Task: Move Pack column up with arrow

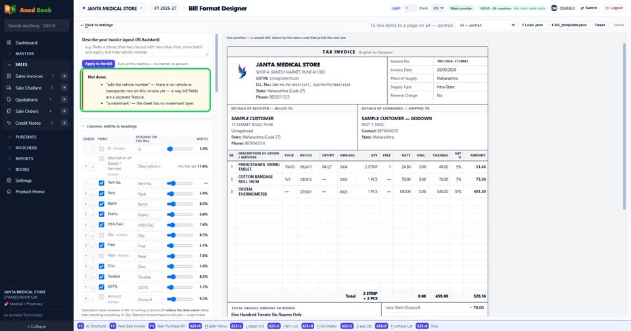Action: point(85,194)
